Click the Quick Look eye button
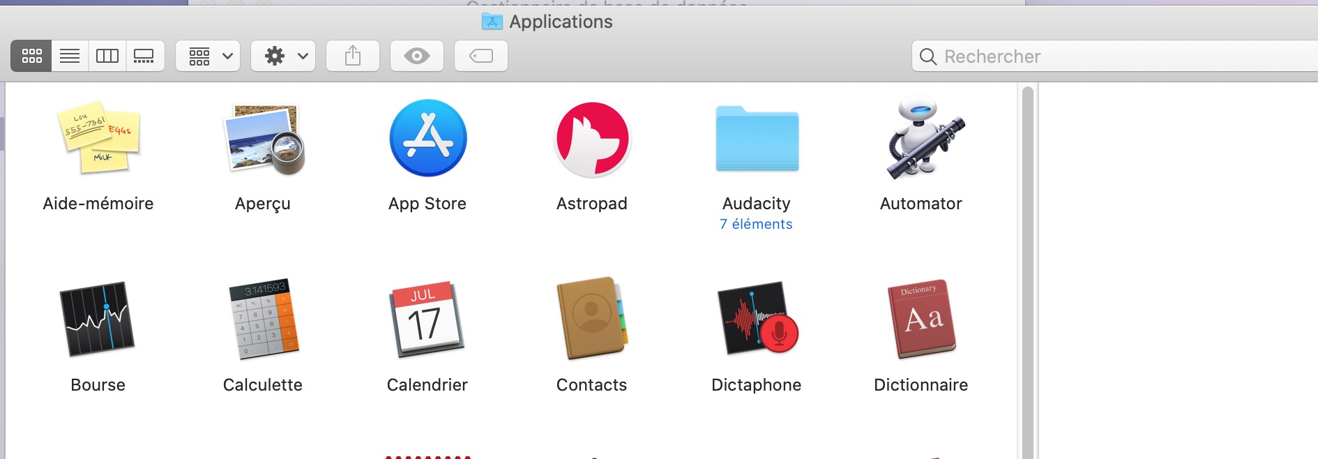The height and width of the screenshot is (459, 1318). pos(417,56)
